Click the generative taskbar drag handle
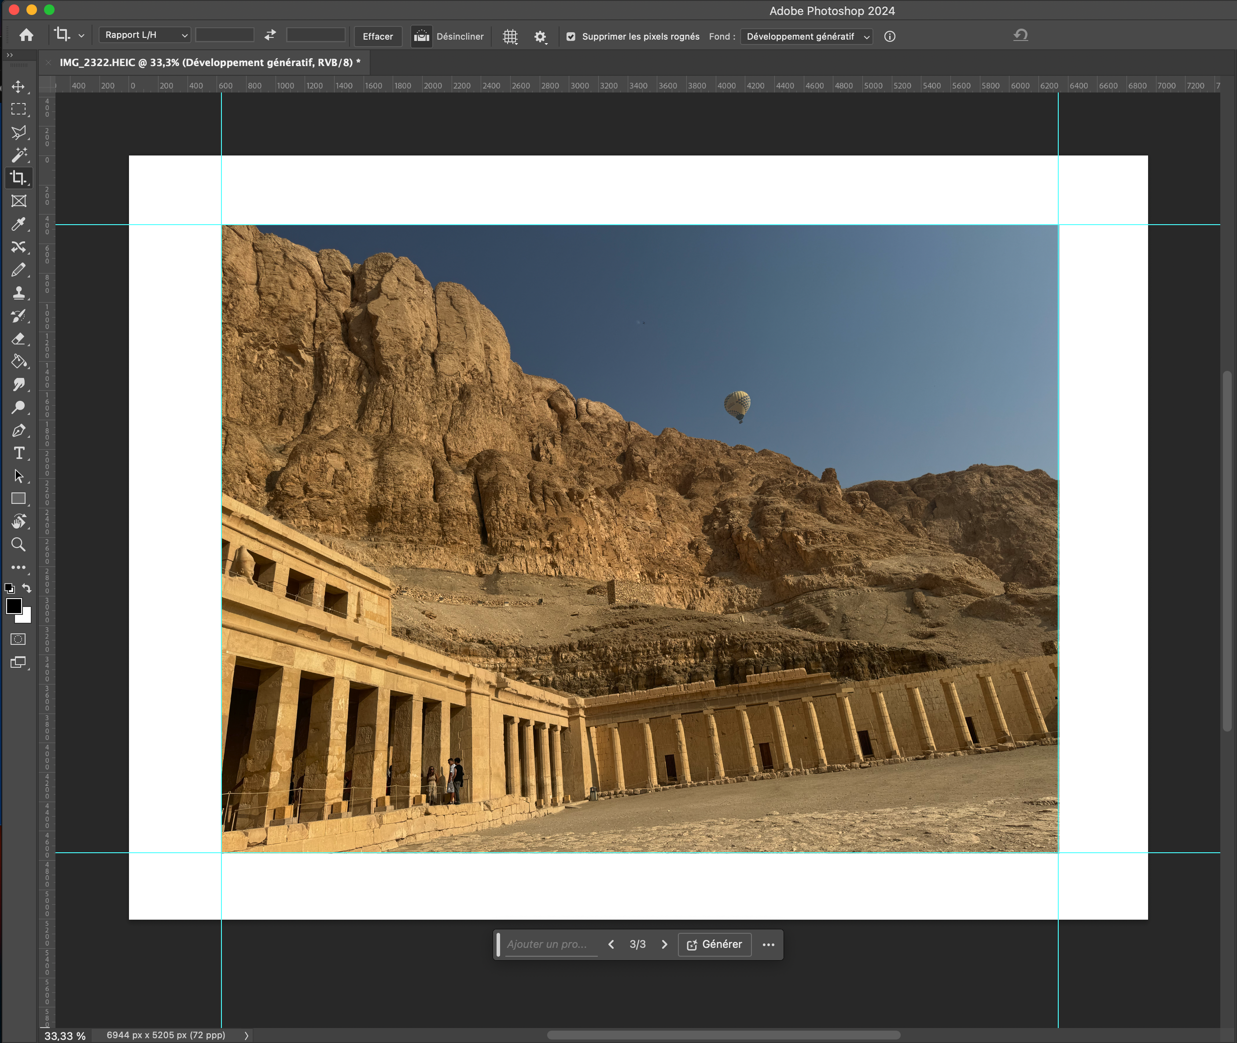This screenshot has width=1237, height=1043. (498, 944)
